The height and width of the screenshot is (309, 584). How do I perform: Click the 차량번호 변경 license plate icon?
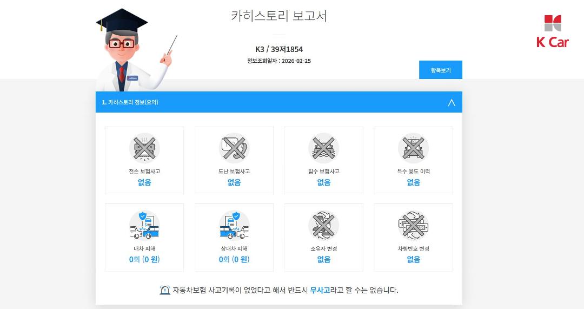pyautogui.click(x=414, y=226)
